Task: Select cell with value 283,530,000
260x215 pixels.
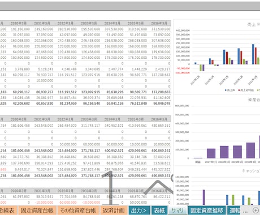Action: (x=67, y=29)
